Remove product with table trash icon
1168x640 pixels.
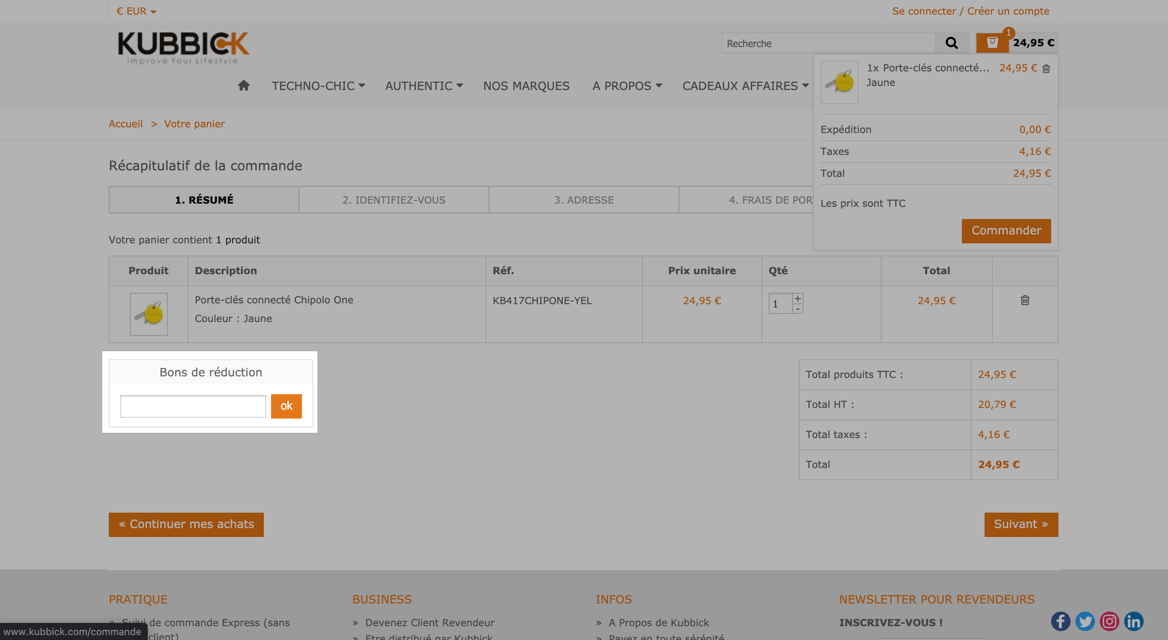tap(1025, 300)
